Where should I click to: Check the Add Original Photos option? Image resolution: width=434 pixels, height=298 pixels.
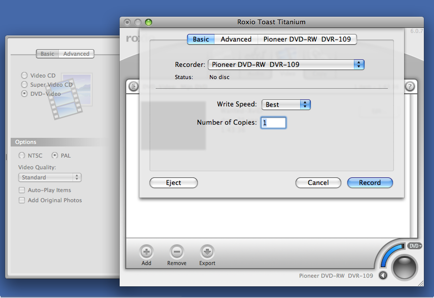(22, 200)
